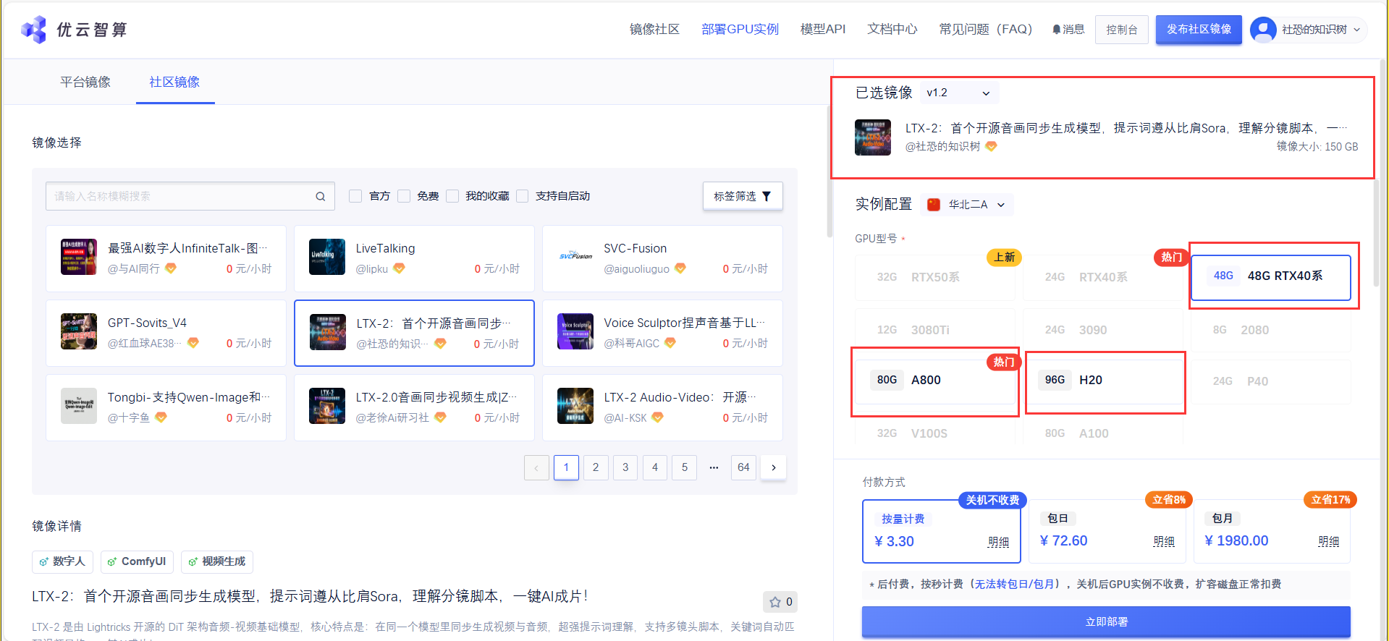Click the LTX-2 Audio-Video thumbnail
Image resolution: width=1389 pixels, height=641 pixels.
(x=575, y=406)
